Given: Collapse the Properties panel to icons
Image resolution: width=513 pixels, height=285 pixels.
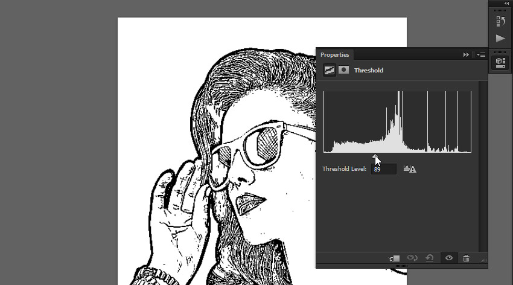Looking at the screenshot, I should pyautogui.click(x=466, y=54).
